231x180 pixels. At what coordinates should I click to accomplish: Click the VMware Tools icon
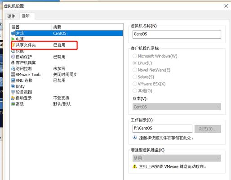13,74
